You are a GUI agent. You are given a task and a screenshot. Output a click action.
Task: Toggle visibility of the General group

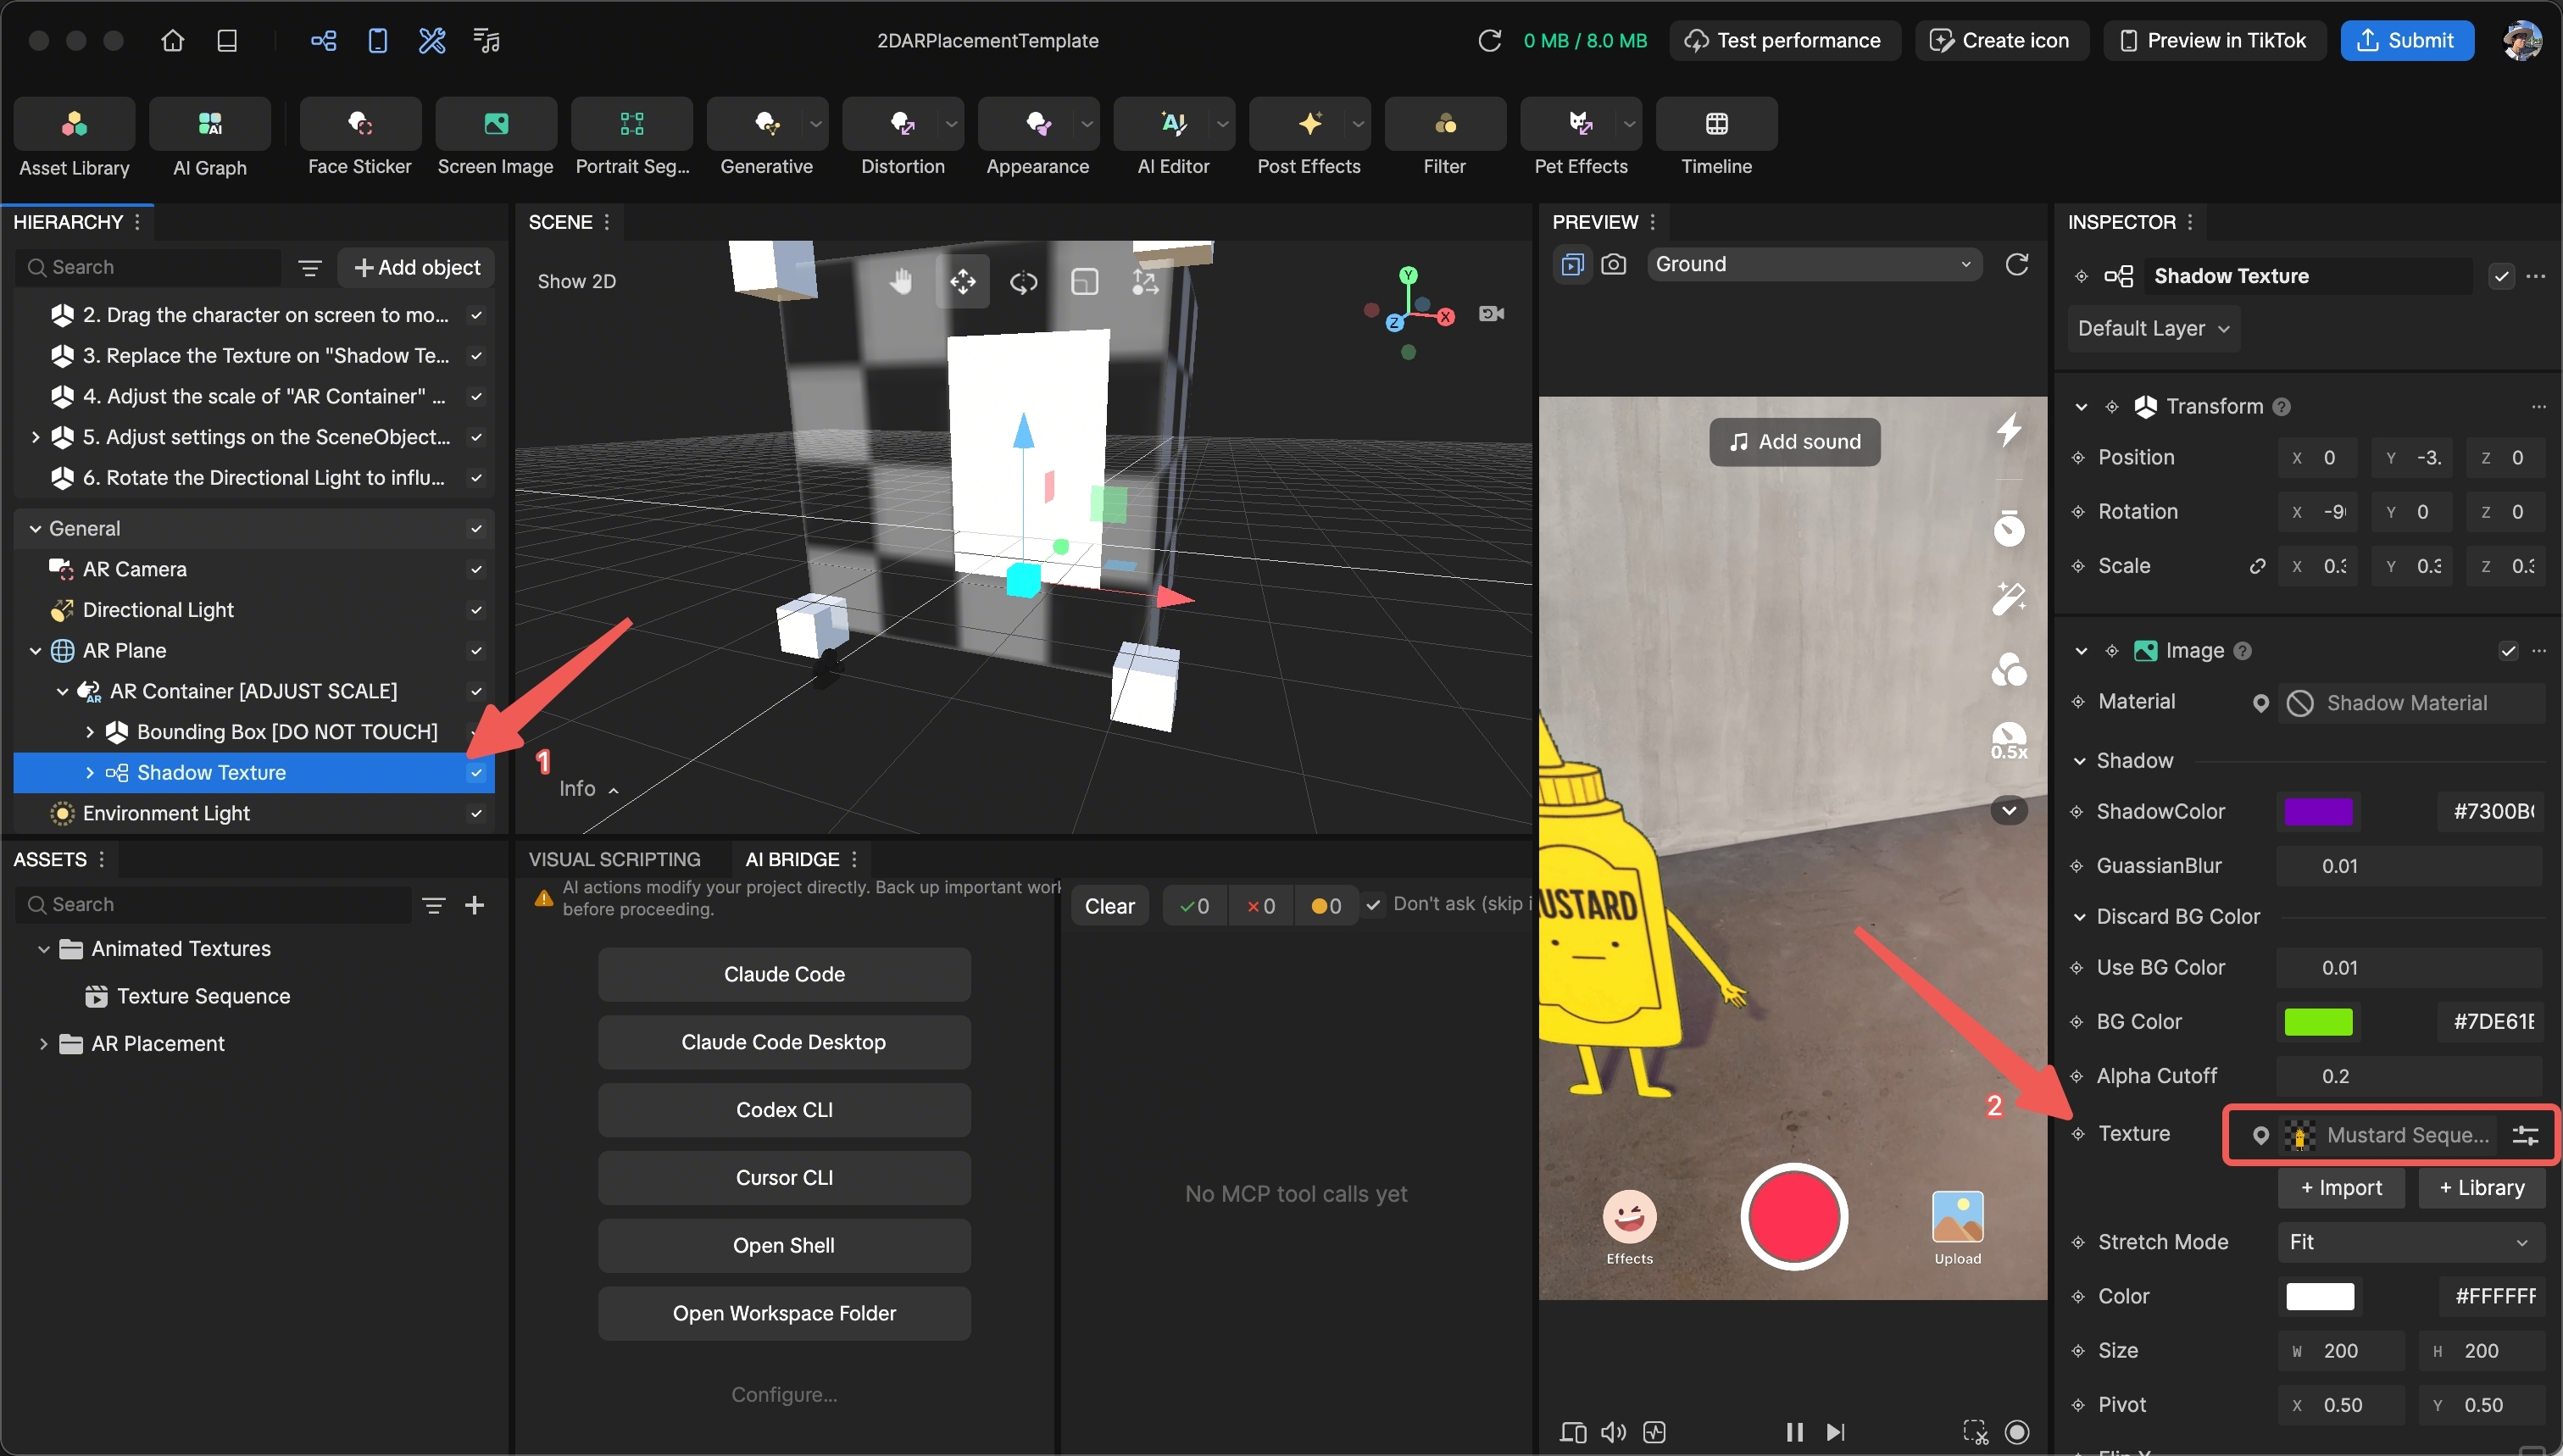click(x=476, y=529)
